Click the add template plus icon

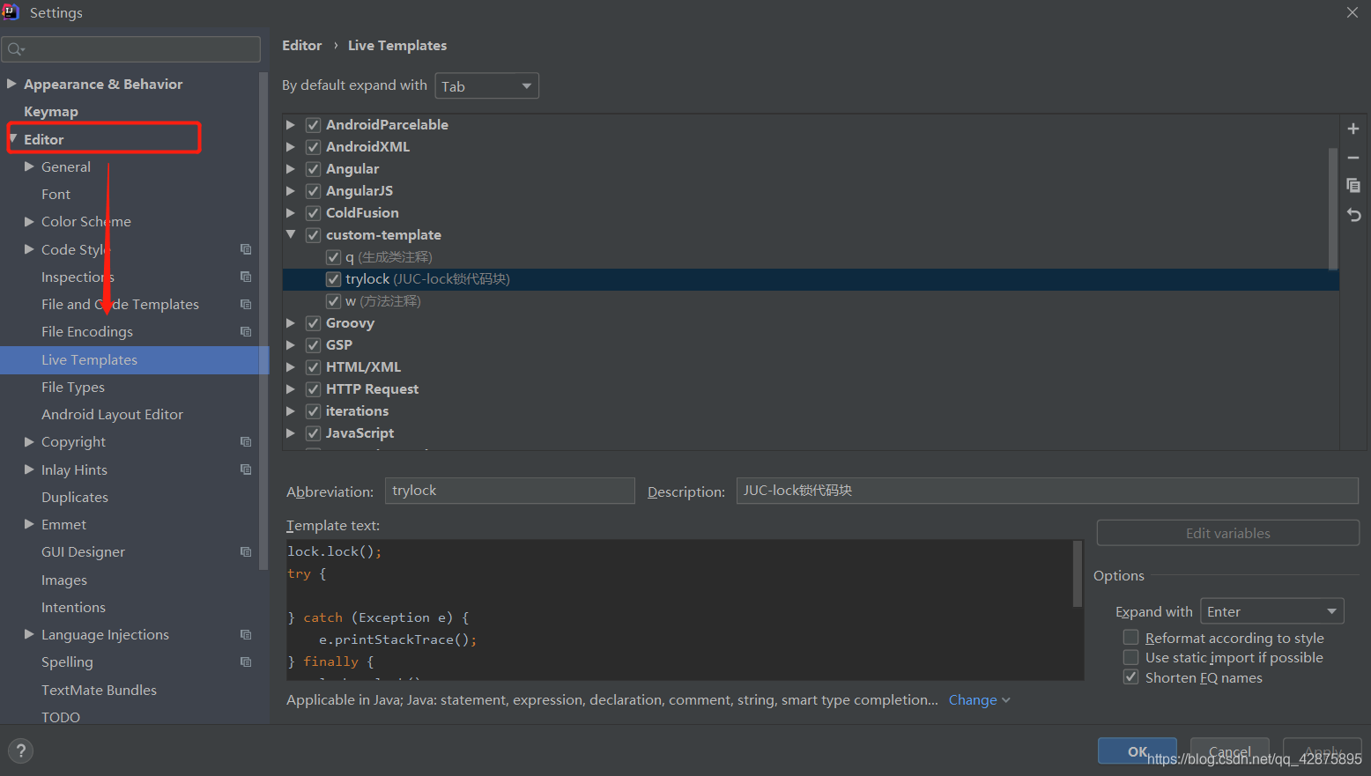click(1353, 129)
